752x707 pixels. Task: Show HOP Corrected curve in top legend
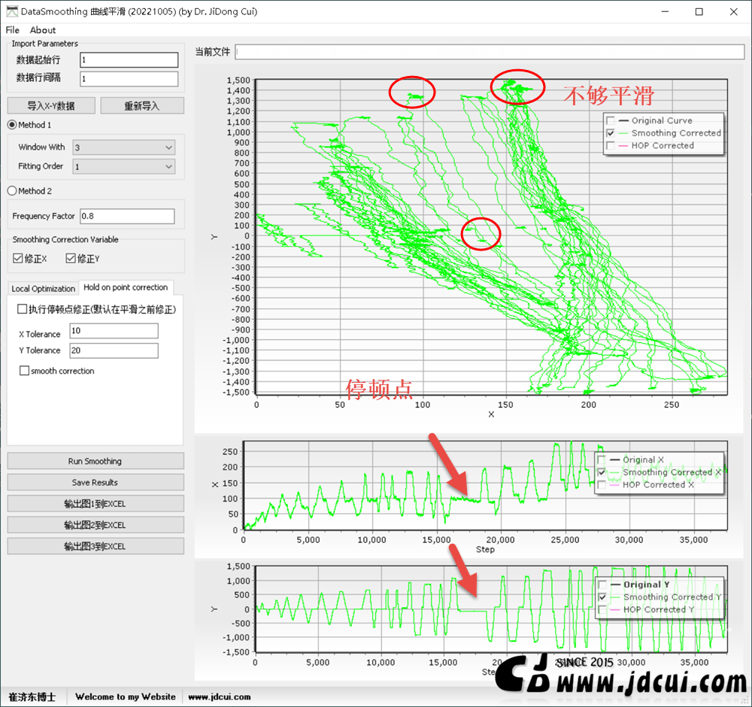tap(611, 145)
